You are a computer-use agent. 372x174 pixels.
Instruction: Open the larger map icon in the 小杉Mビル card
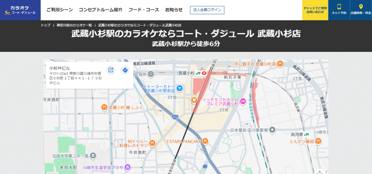(x=110, y=70)
